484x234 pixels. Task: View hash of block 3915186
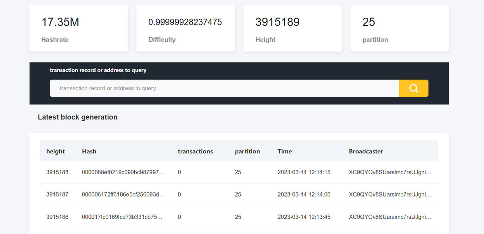click(x=123, y=217)
